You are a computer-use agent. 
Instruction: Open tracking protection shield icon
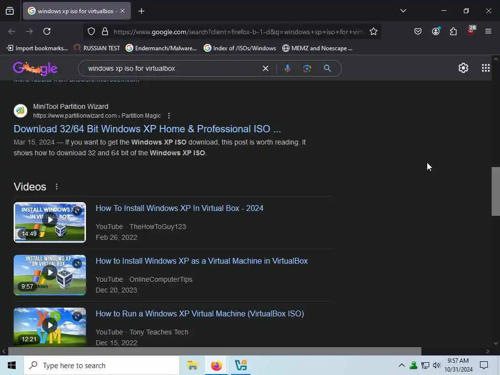(91, 31)
